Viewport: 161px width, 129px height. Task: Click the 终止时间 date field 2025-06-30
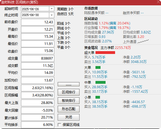(x=35, y=15)
